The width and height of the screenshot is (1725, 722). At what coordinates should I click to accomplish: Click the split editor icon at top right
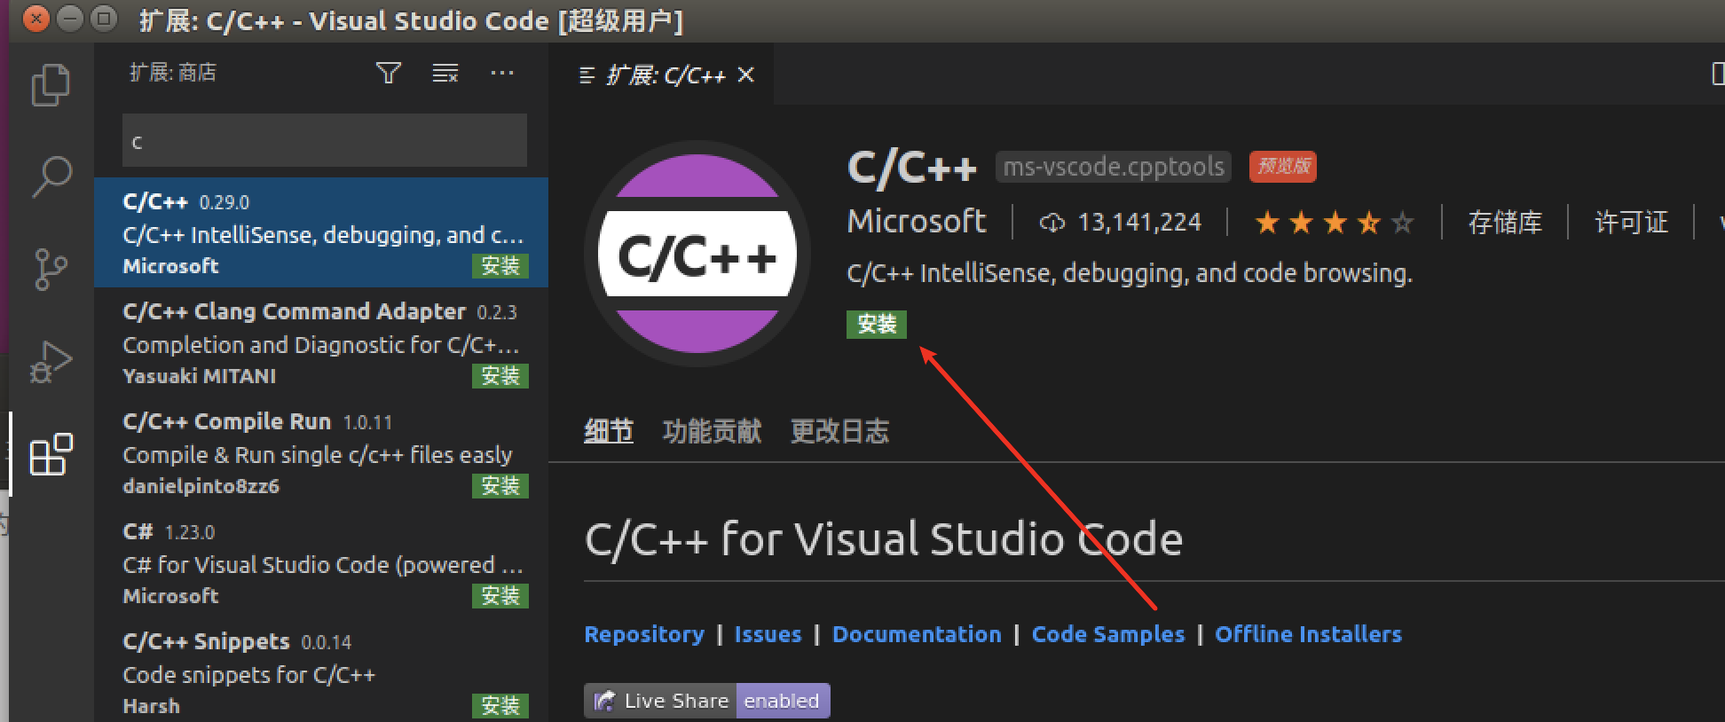coord(1717,74)
